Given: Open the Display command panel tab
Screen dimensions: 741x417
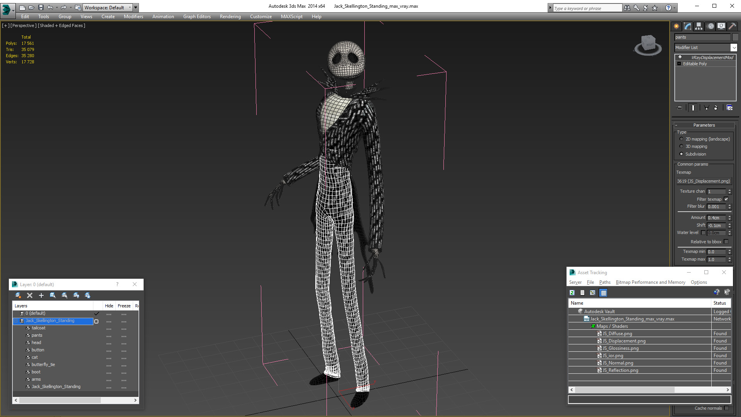Looking at the screenshot, I should point(721,26).
